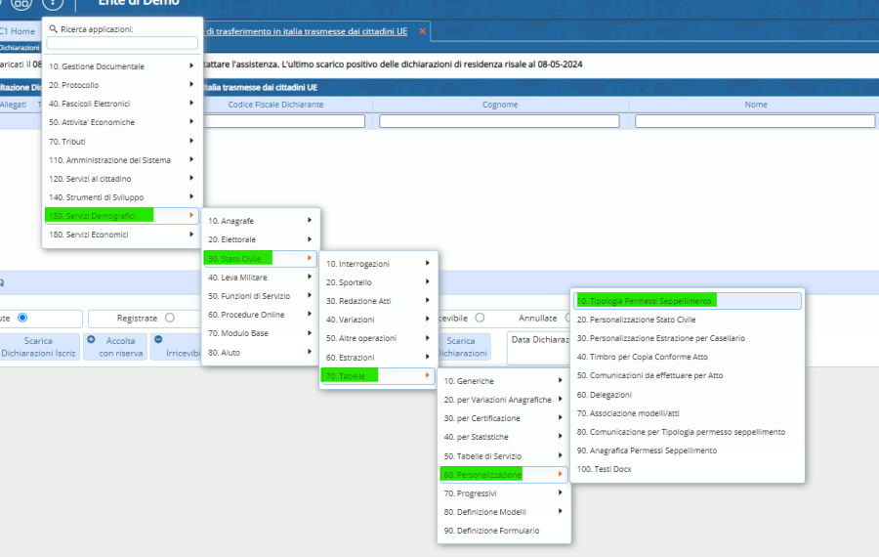Click Scarica Dichiarazioni Iscriz button

38,347
